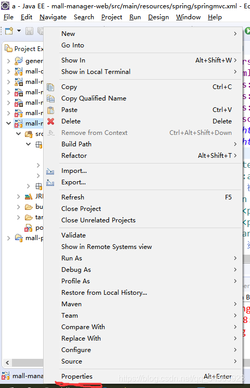Click the Import icon in context menu
This screenshot has height=388, width=250.
50,171
